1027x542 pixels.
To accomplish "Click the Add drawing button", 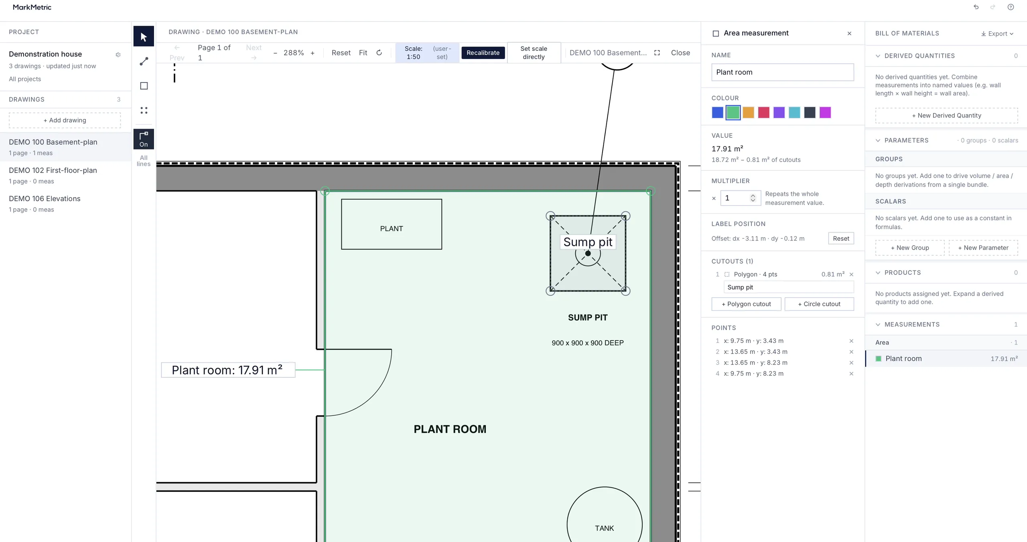I will (x=65, y=120).
